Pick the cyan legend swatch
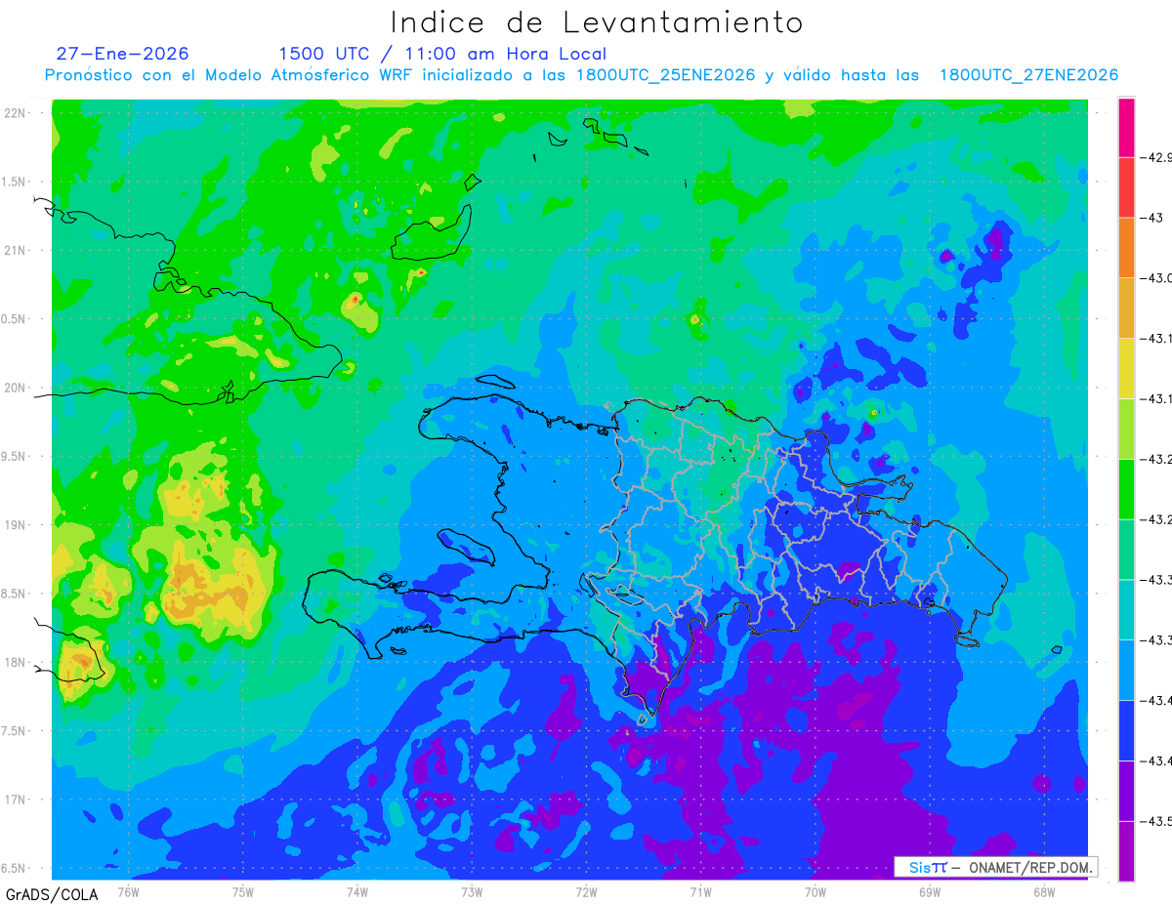 (1126, 609)
